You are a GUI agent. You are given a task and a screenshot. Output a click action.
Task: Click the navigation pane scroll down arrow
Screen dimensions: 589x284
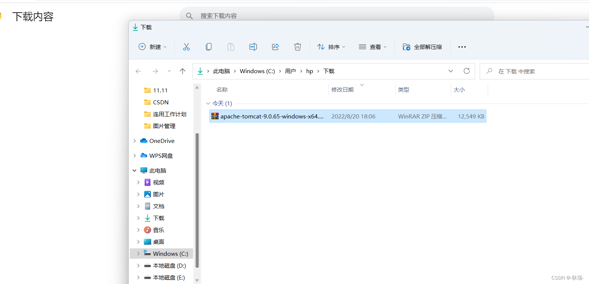197,281
